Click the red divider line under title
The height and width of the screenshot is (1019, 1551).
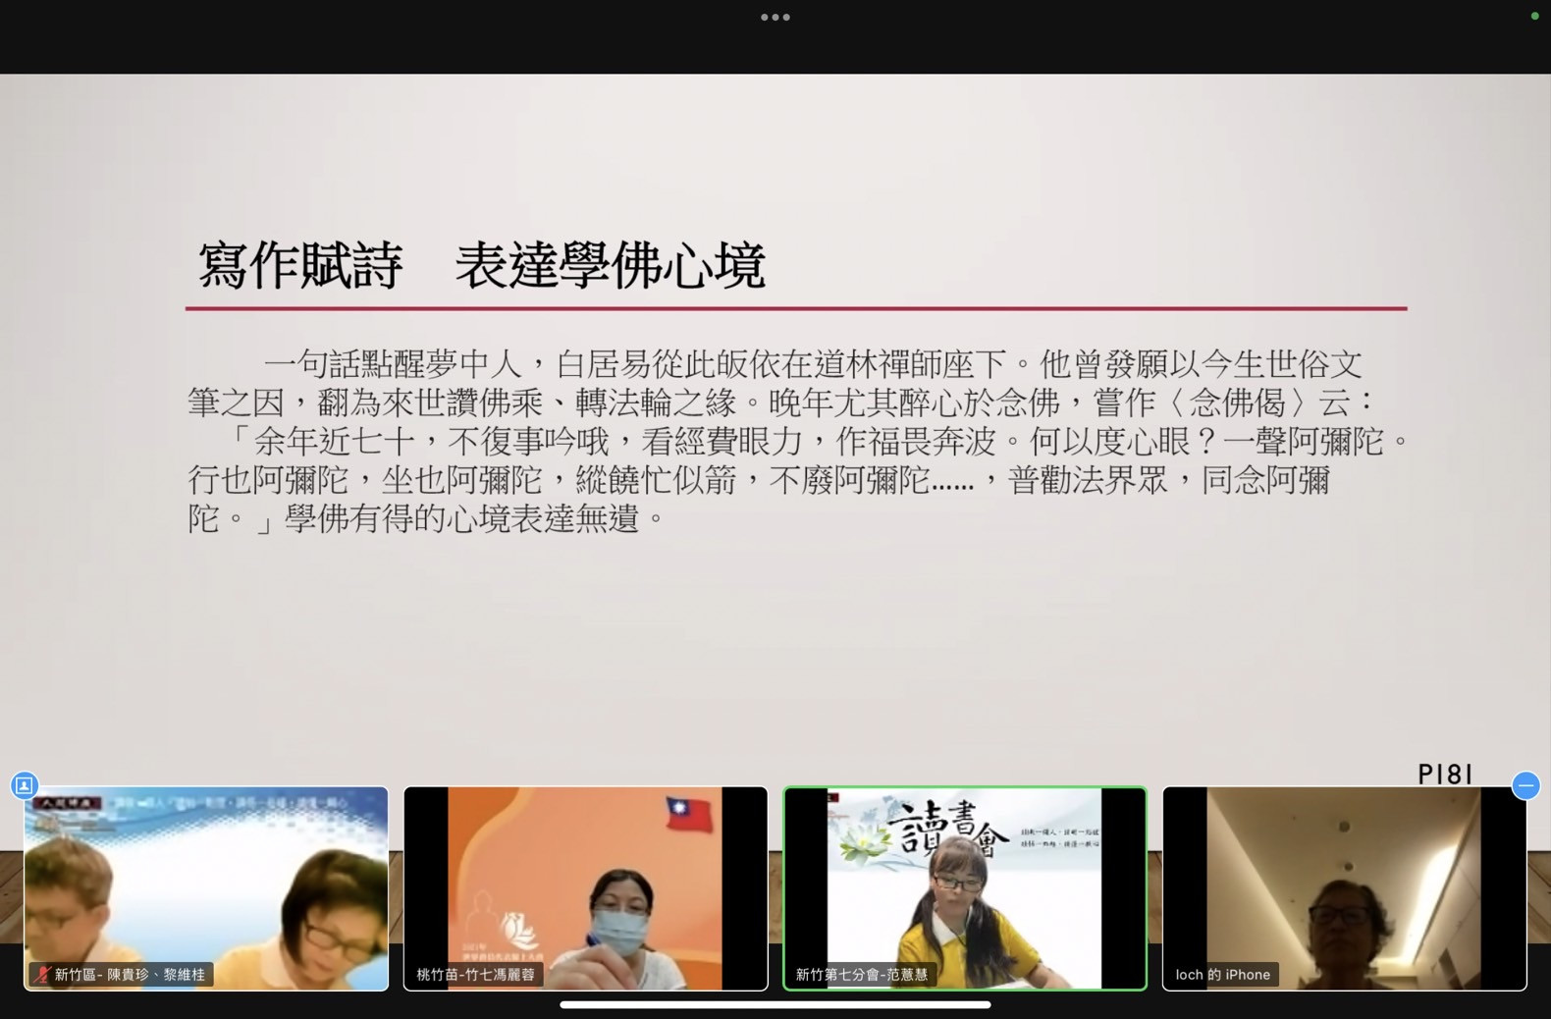(795, 308)
